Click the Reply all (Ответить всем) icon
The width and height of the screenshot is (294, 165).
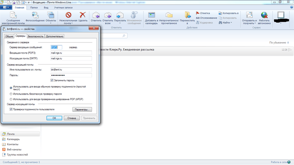[108, 15]
